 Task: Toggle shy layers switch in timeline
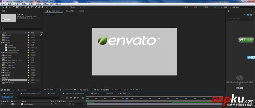(71, 98)
